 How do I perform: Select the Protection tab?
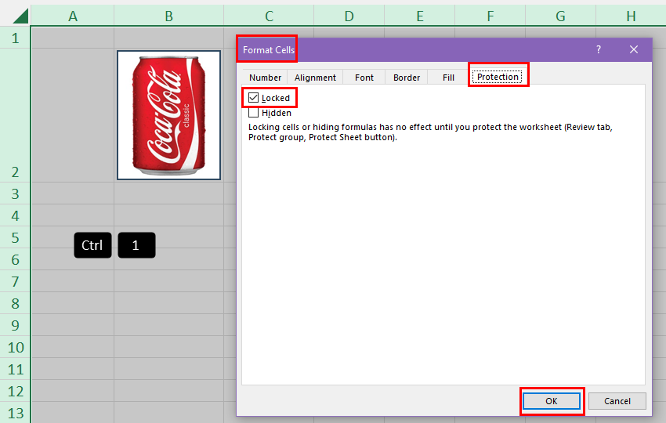[498, 77]
